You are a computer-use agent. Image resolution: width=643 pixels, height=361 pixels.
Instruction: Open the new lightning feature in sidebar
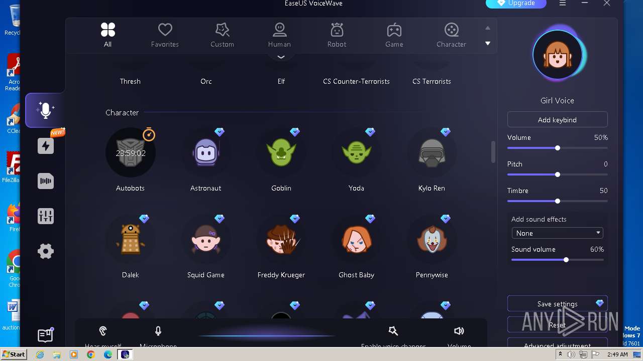[x=46, y=146]
